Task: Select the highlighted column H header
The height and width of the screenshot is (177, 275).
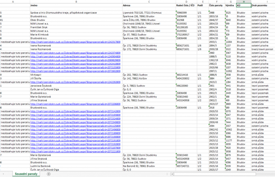Action: (244, 1)
